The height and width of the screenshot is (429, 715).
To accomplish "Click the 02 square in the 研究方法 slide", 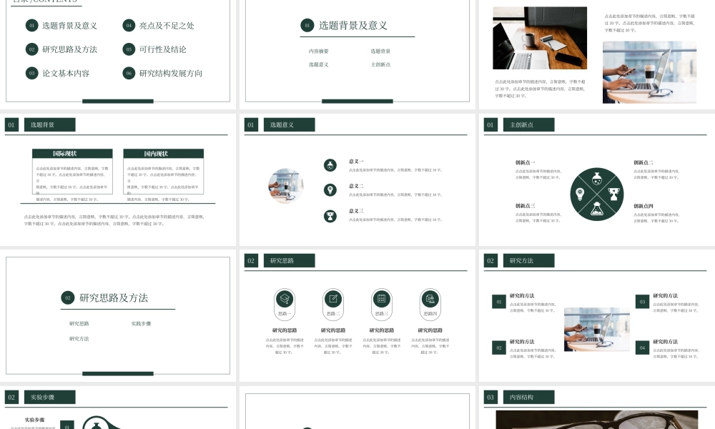I will pos(499,348).
